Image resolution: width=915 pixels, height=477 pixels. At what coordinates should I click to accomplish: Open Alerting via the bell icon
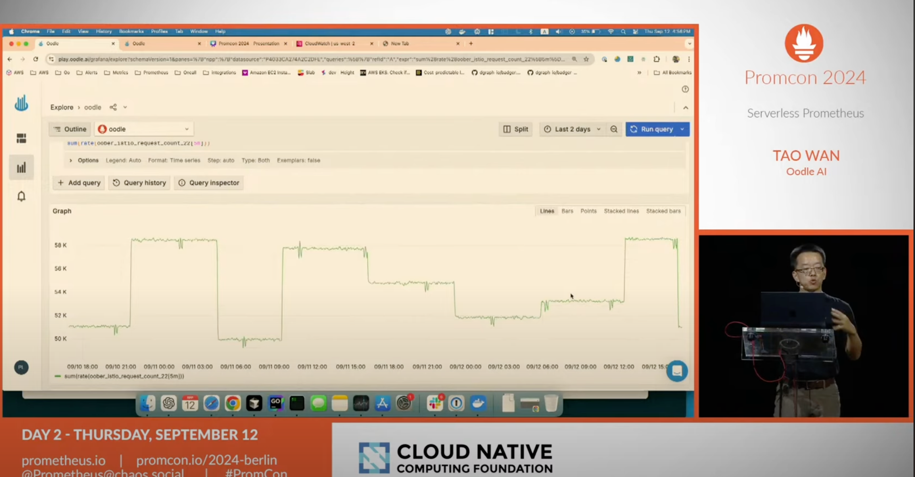(22, 196)
